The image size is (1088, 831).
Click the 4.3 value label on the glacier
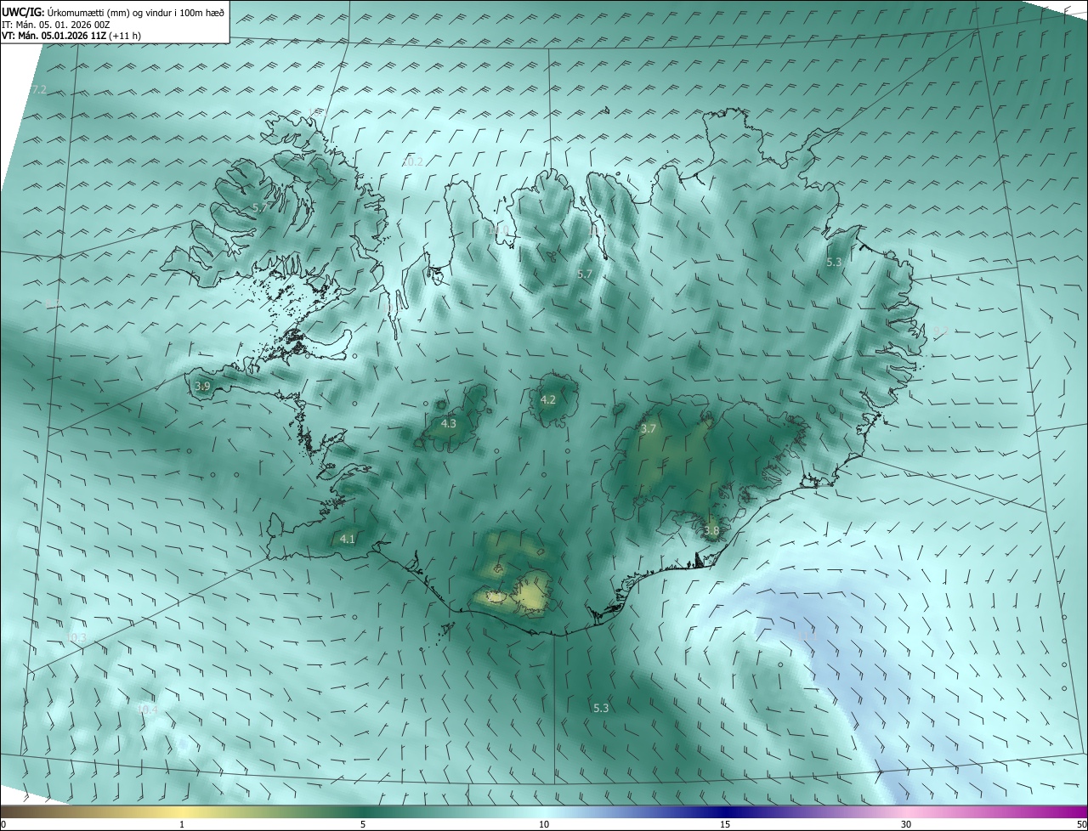448,423
